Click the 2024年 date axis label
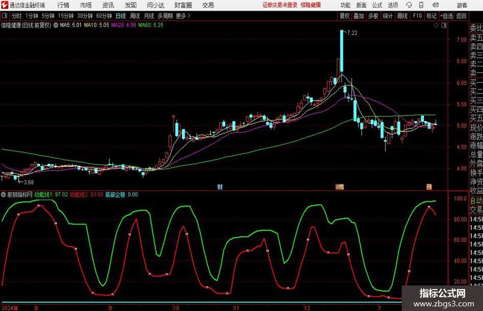 [10, 308]
